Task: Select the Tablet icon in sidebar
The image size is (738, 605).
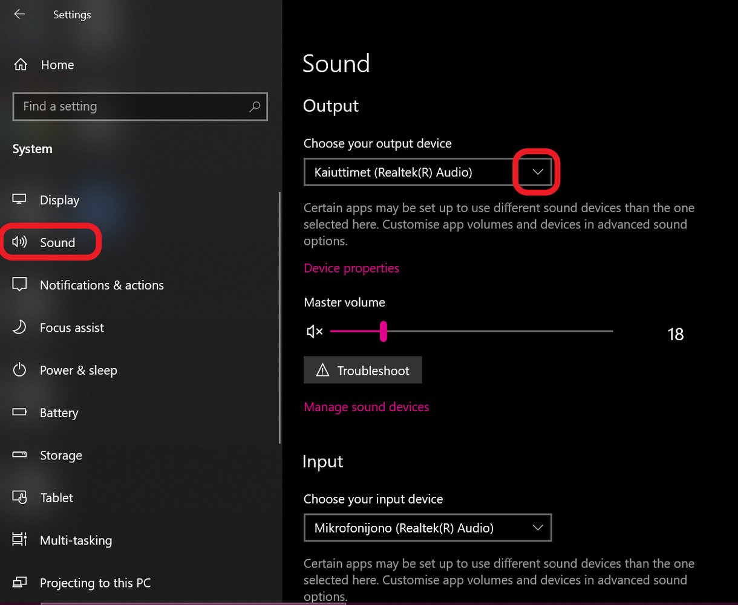Action: [19, 497]
